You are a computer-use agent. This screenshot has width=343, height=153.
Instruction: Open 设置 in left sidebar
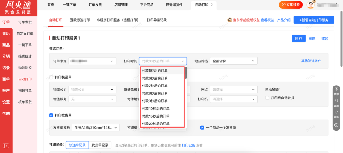[6, 102]
